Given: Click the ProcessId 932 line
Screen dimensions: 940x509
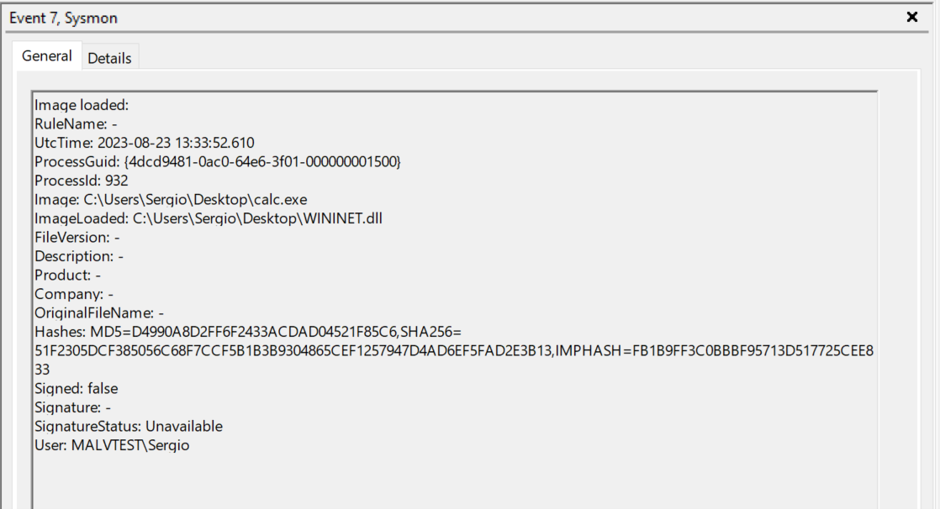Looking at the screenshot, I should pyautogui.click(x=81, y=180).
